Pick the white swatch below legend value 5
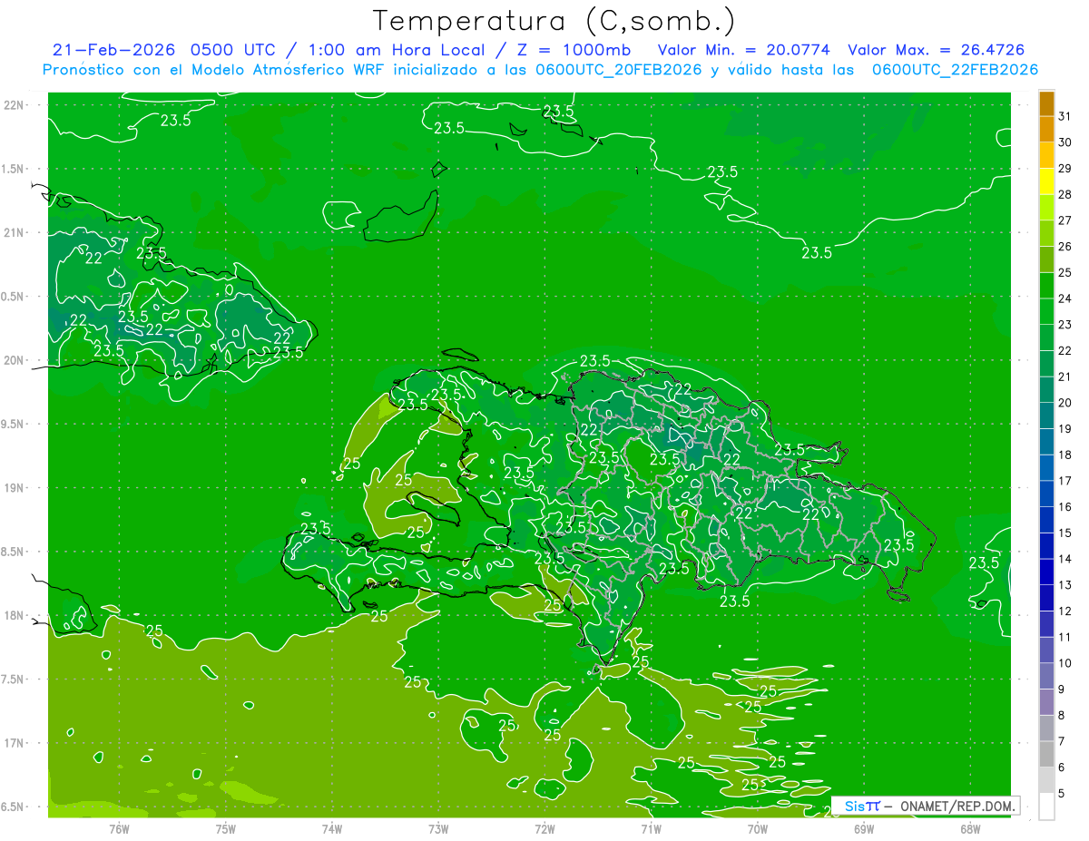1089x841 pixels. pos(1046,807)
